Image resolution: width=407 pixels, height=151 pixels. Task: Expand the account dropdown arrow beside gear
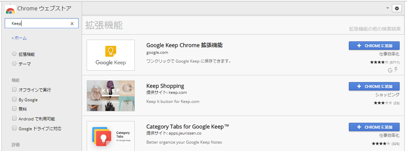click(x=388, y=8)
